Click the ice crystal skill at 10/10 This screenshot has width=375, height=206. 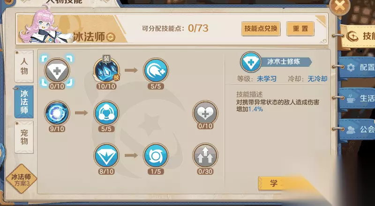[x=106, y=70]
